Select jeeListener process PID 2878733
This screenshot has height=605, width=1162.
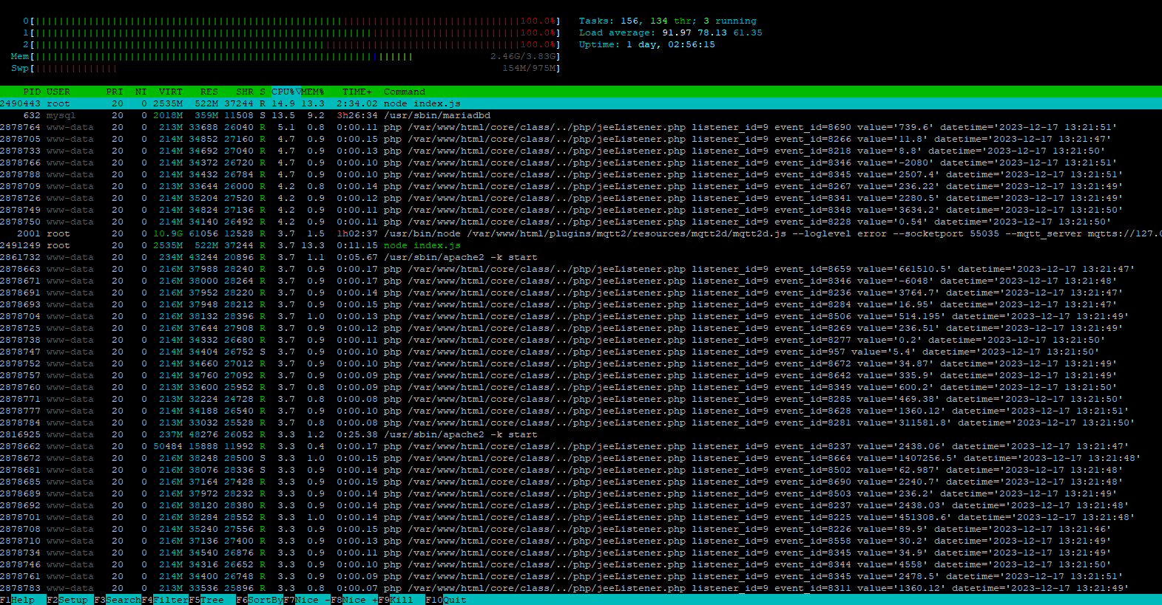581,151
